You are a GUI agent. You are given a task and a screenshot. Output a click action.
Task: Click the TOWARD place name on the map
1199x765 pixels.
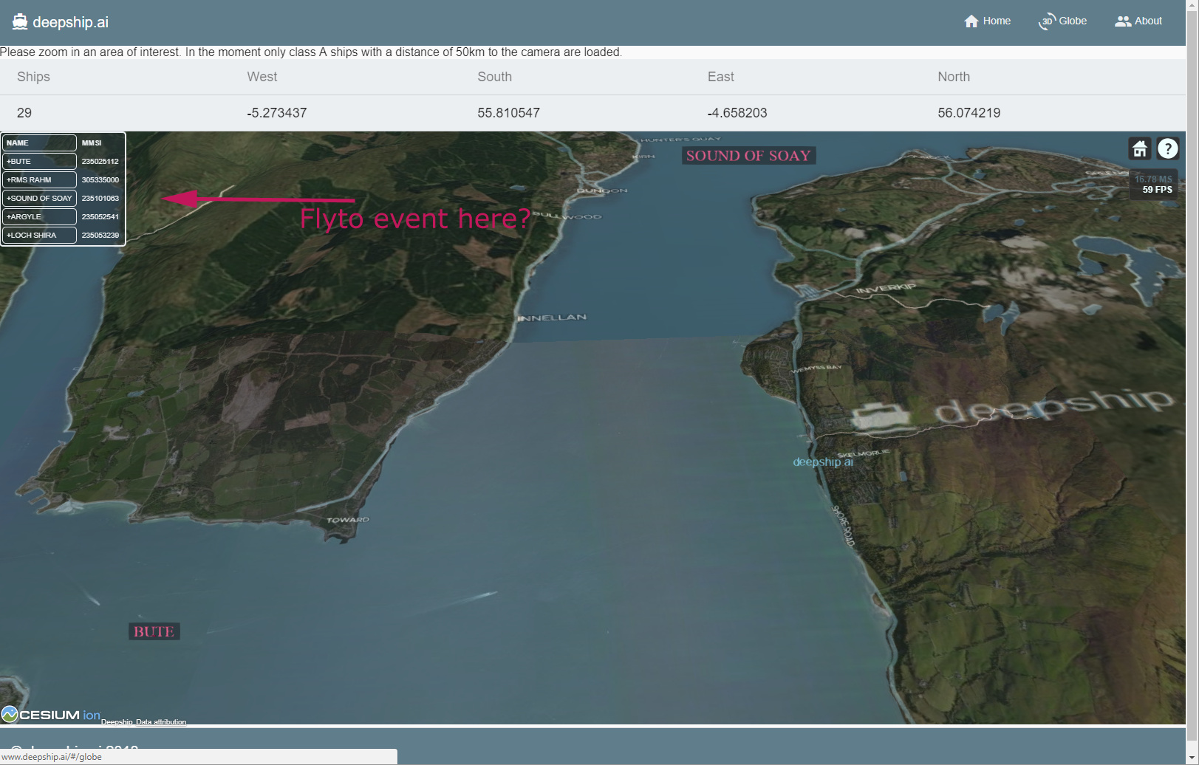click(x=348, y=520)
